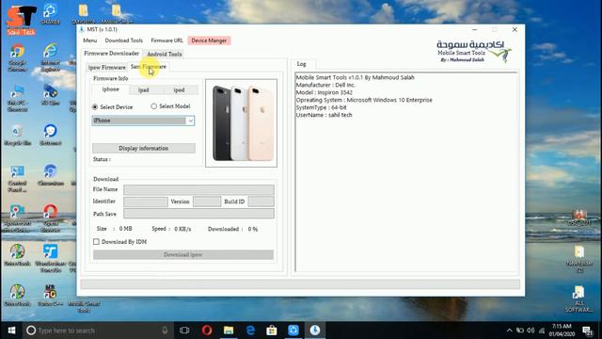The image size is (602, 339).
Task: Click the 0 MB size value
Action: pyautogui.click(x=125, y=229)
